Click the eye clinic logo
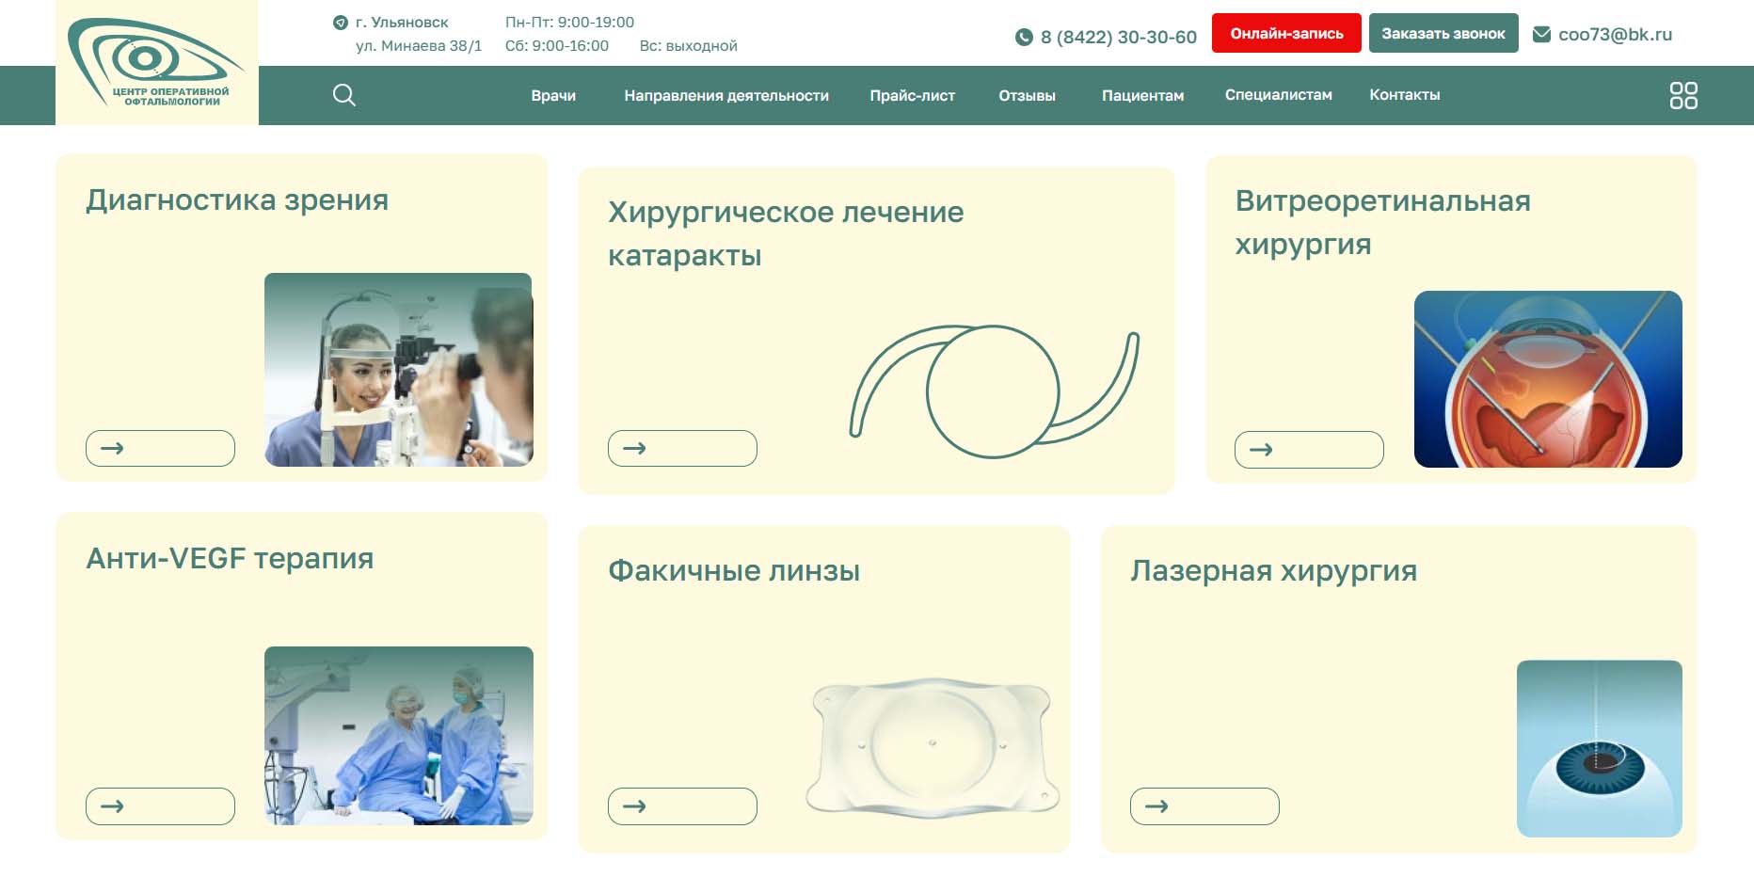Screen dimensions: 1754x877 click(x=156, y=62)
